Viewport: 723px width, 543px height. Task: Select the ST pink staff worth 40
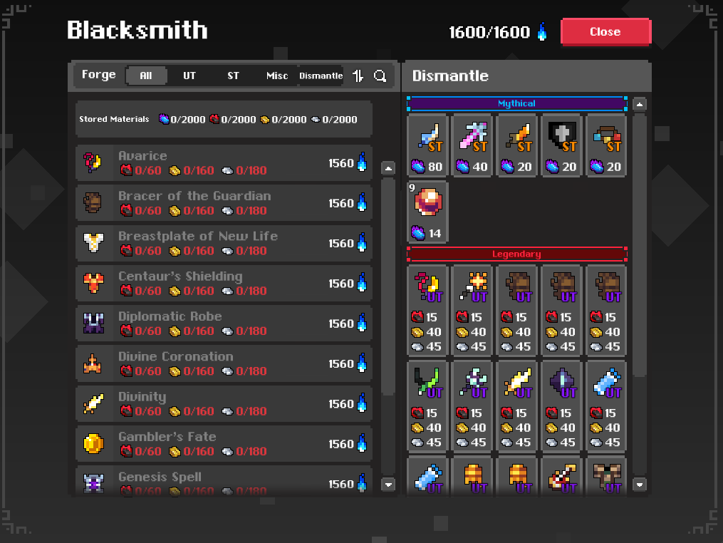point(472,145)
